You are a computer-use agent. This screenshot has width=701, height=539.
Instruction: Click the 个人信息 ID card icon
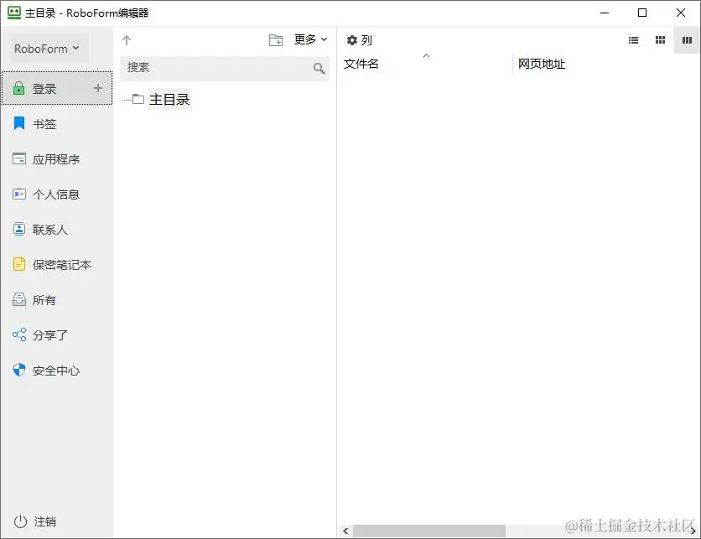coord(19,194)
